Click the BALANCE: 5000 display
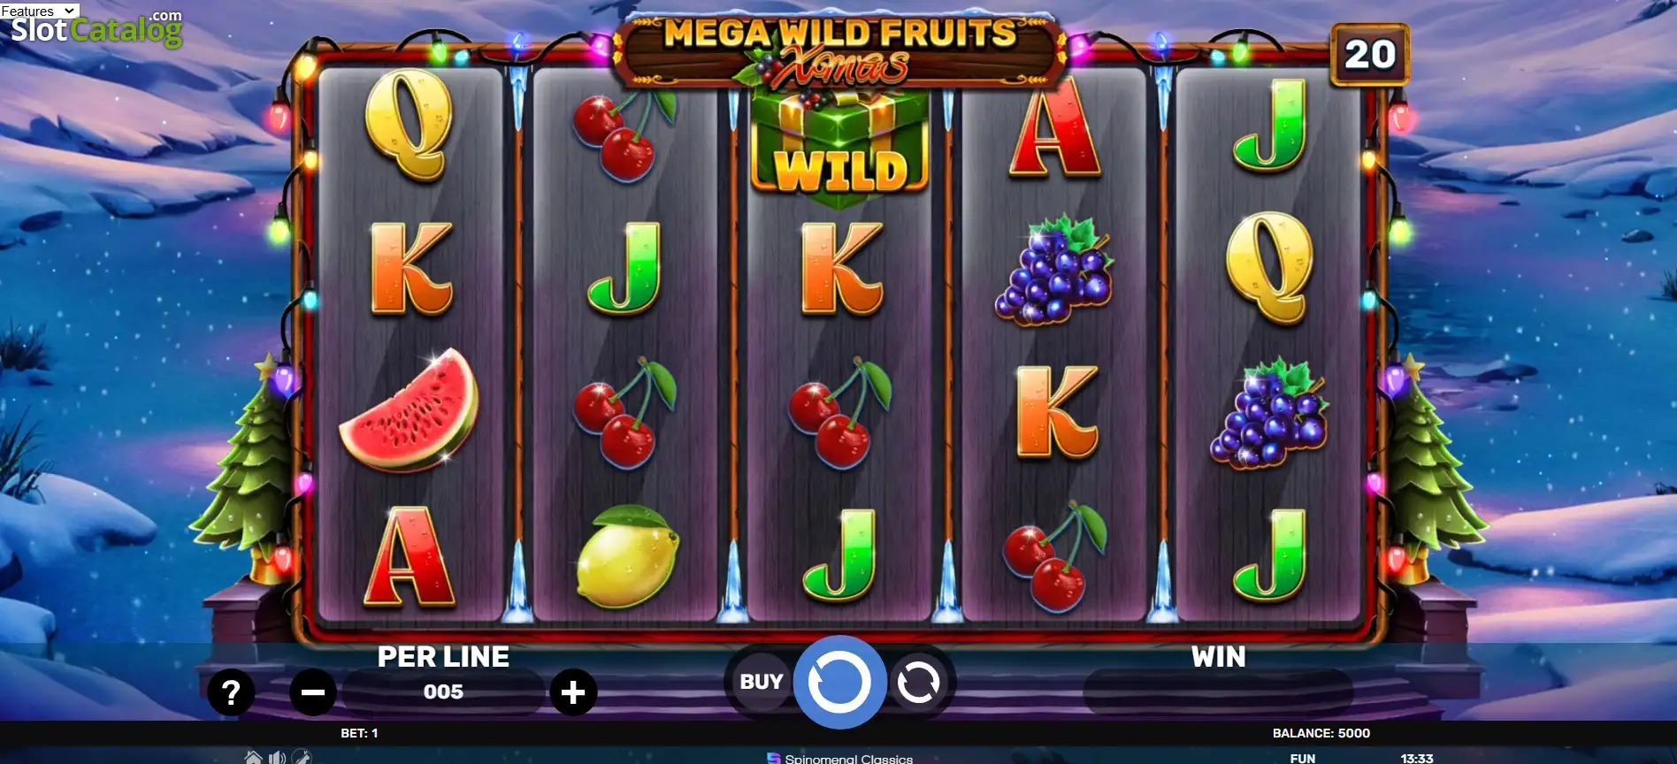 1321,733
